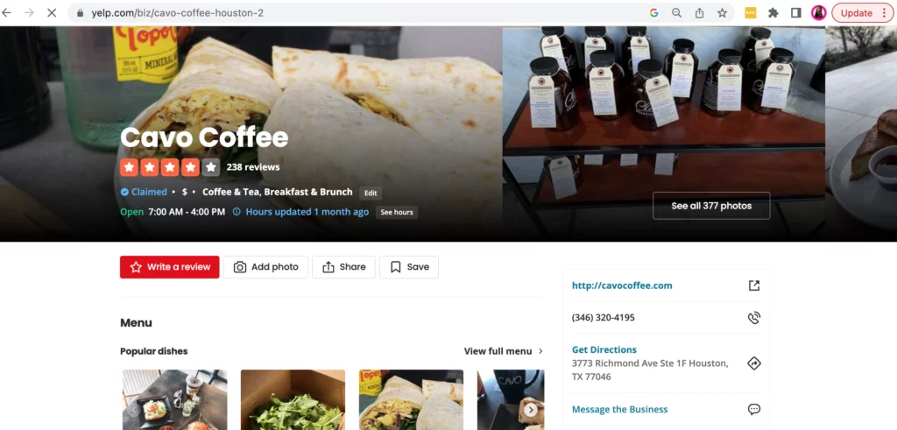Click the Get Directions link
Image resolution: width=897 pixels, height=430 pixels.
coord(604,349)
